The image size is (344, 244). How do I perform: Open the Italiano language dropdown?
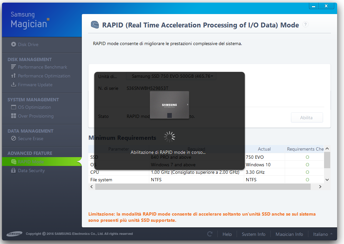pos(322,234)
